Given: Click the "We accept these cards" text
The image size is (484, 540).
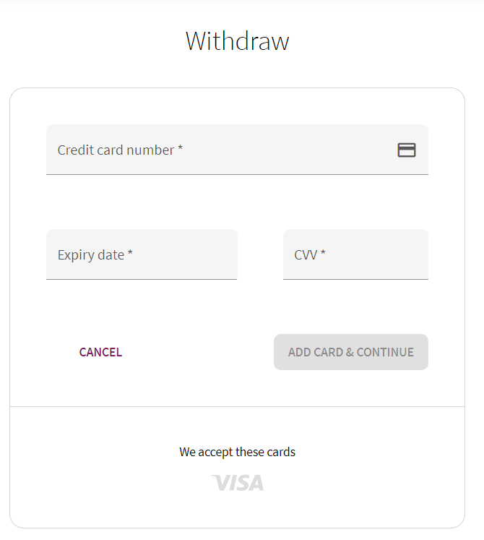Looking at the screenshot, I should 237,452.
